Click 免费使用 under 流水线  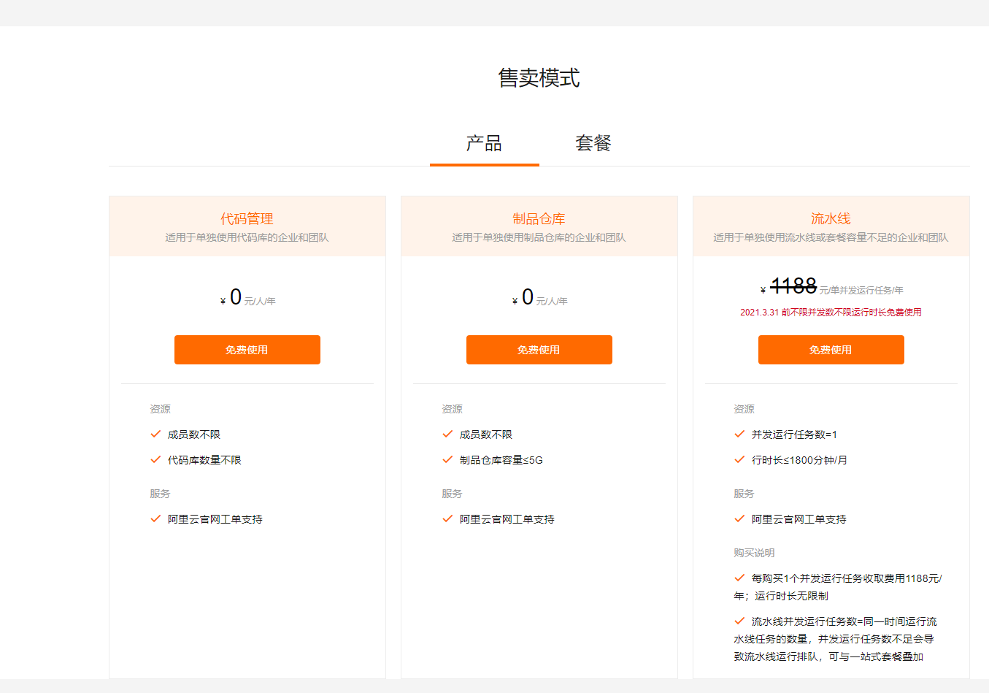(831, 350)
